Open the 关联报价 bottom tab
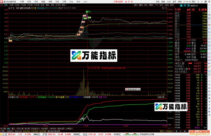Viewport: 211px width, 136px height. tap(10, 131)
